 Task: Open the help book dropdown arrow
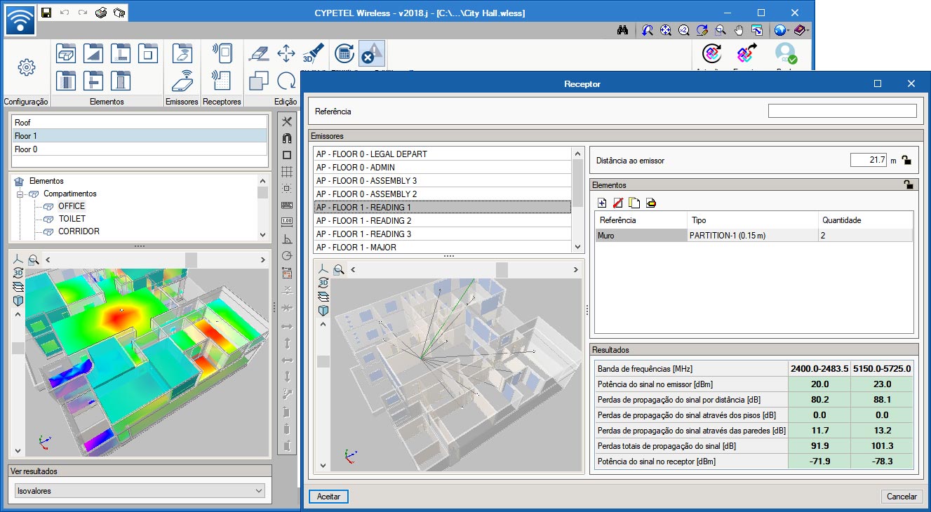[x=808, y=30]
